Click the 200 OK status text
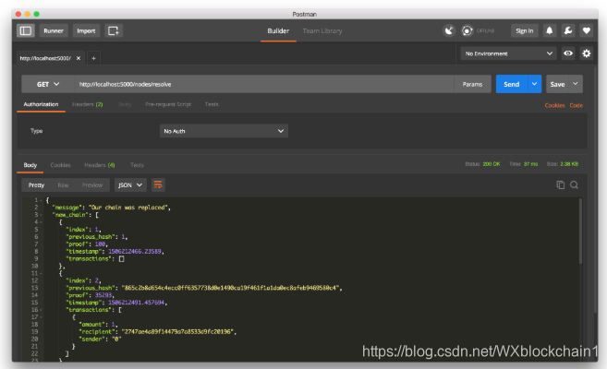The image size is (607, 369). pyautogui.click(x=492, y=164)
